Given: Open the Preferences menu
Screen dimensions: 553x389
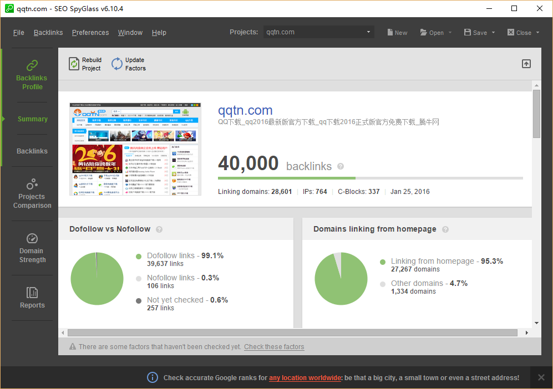Looking at the screenshot, I should click(x=90, y=33).
